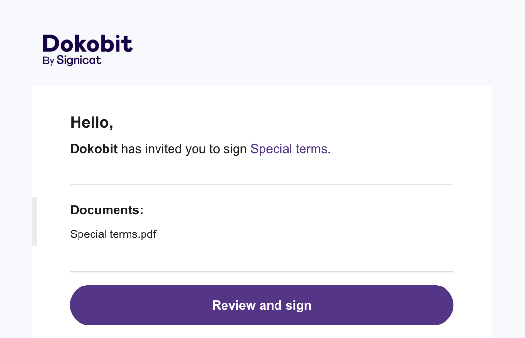
Task: Click the gray vertical bar on card edge
Action: click(x=35, y=221)
